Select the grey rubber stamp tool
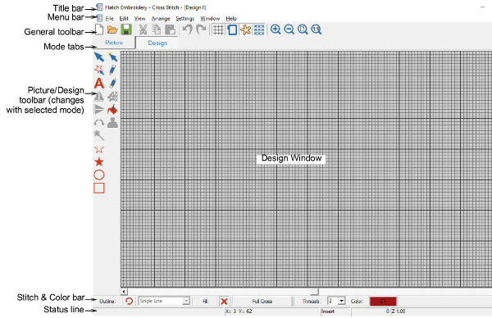 pos(112,123)
